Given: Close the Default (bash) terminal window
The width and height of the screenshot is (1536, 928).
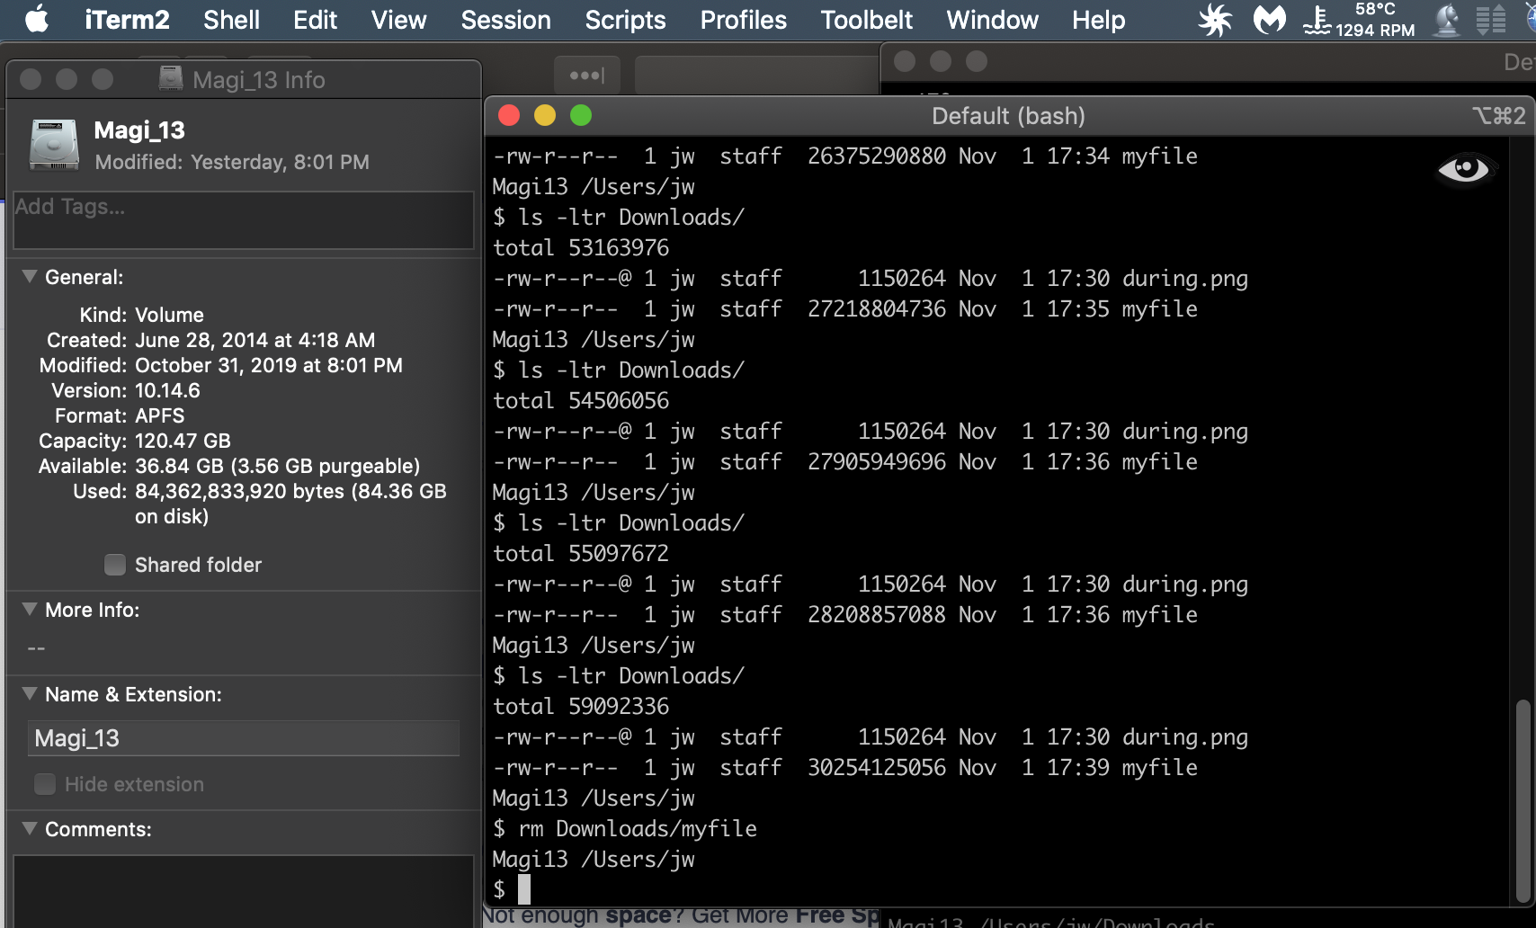Looking at the screenshot, I should click(509, 115).
